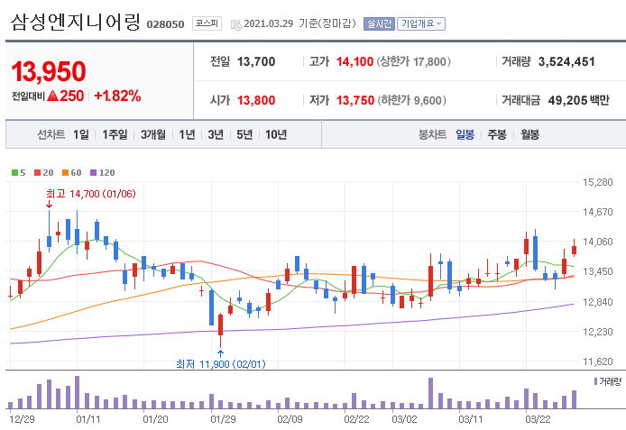Select the 1일 line chart period
Viewport: 626px width, 430px height.
click(80, 135)
